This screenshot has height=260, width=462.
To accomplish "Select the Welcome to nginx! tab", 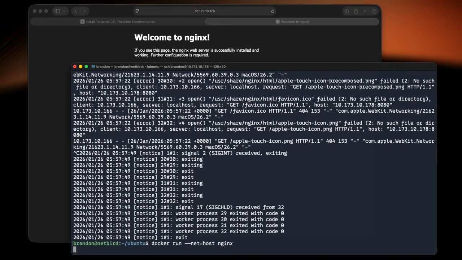I will [x=292, y=22].
